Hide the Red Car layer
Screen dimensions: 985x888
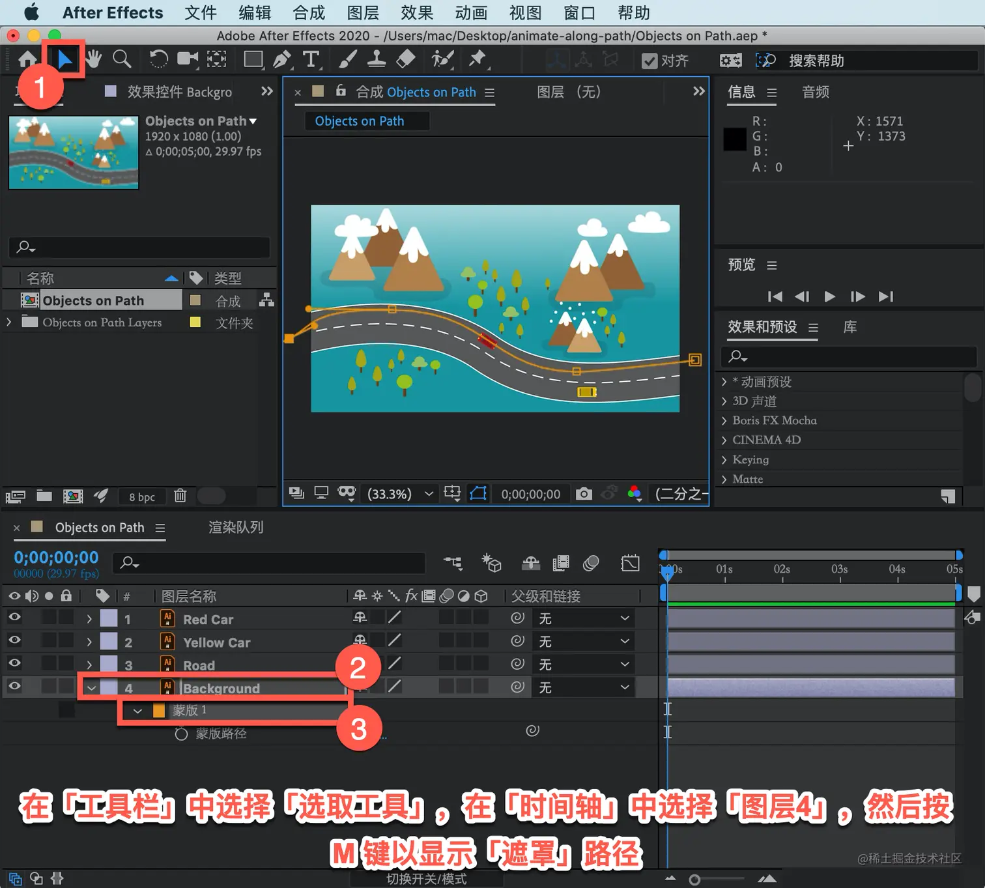(14, 617)
